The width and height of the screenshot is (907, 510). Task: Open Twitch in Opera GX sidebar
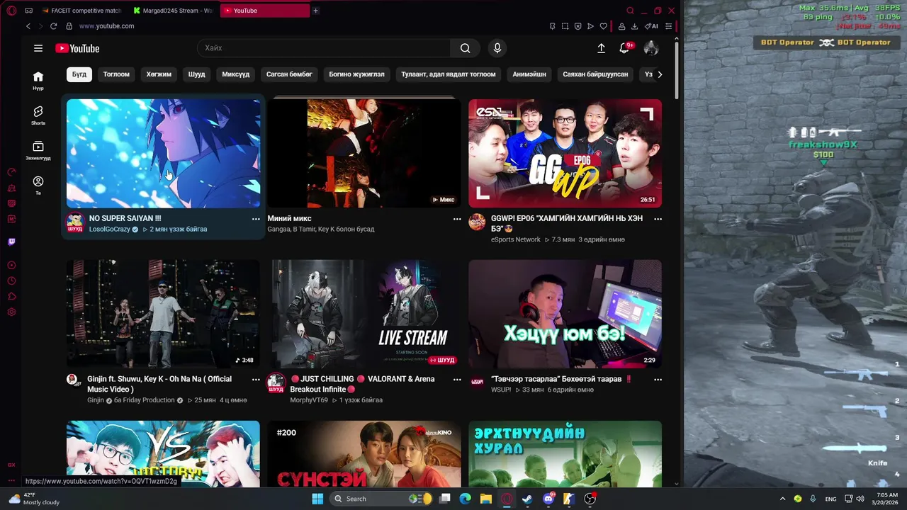[11, 242]
